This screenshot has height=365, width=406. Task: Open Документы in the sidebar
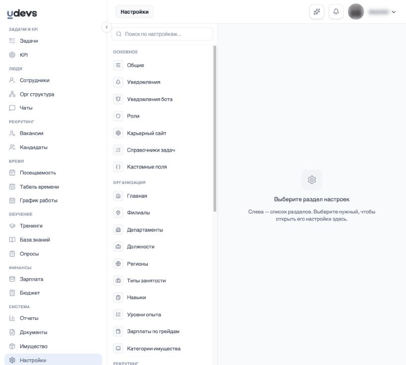(x=53, y=332)
